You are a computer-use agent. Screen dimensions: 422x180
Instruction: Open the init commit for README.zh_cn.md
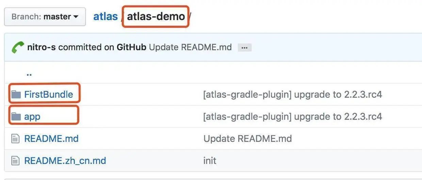point(210,160)
